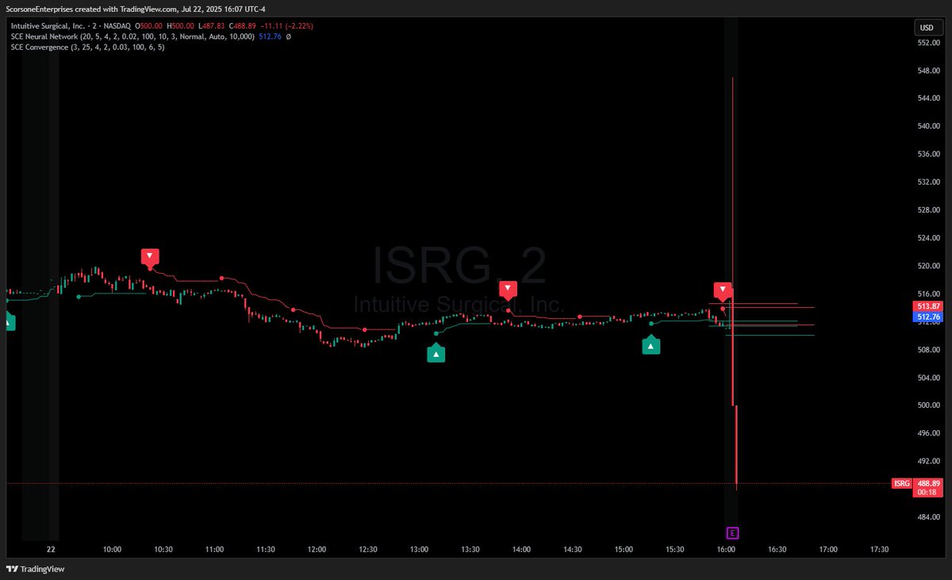
Task: Select the red sell signal before 16:00
Action: point(722,290)
